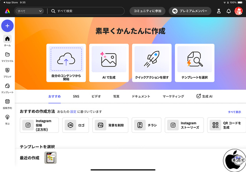Click the blue plus create button

pyautogui.click(x=7, y=26)
